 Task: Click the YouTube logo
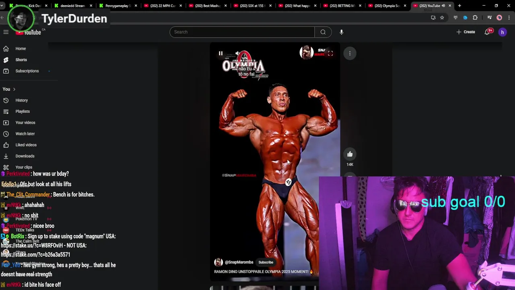pos(29,32)
